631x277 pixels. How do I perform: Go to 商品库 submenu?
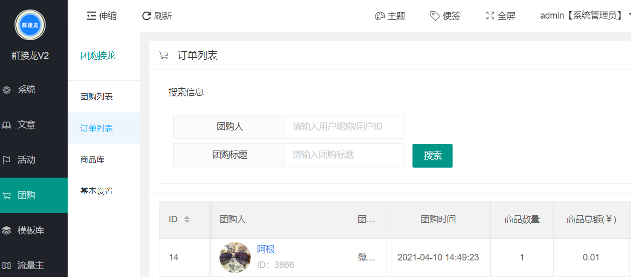[x=104, y=160]
